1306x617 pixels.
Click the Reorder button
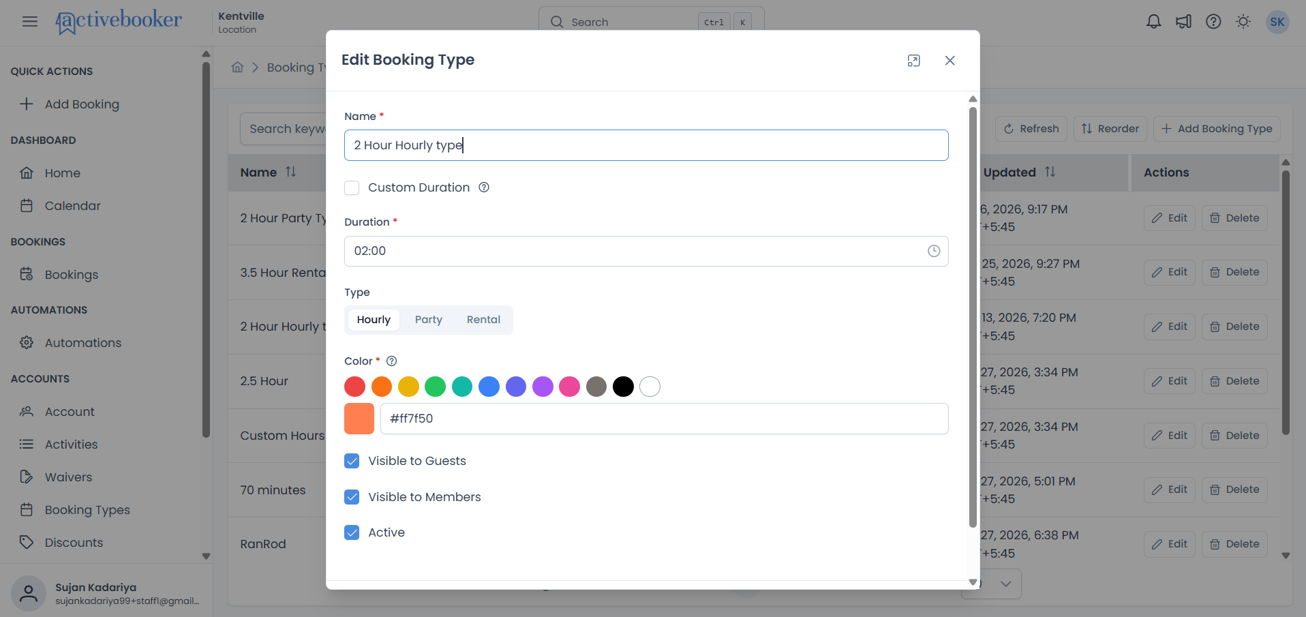(1110, 129)
